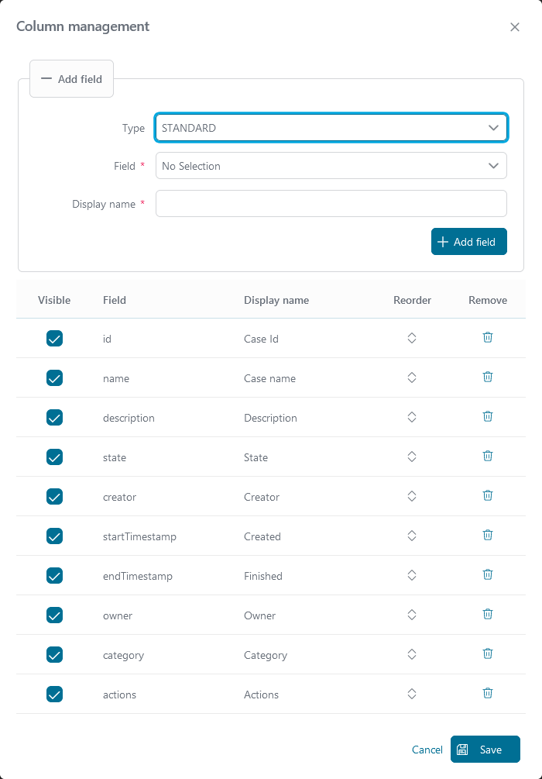The image size is (542, 779).
Task: Click the 'Owner' display name cell
Action: tap(259, 615)
